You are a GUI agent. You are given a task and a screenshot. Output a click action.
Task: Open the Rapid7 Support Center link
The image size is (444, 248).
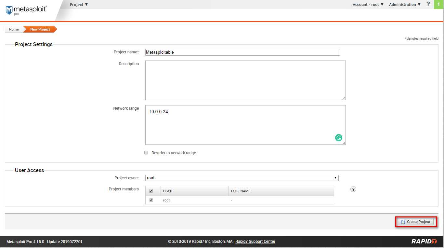(x=255, y=241)
